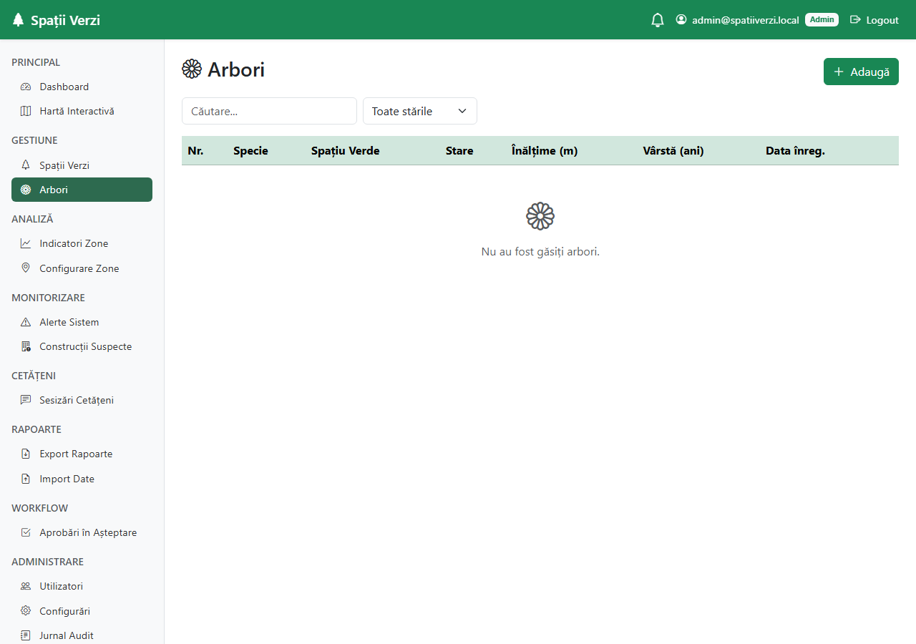Click the Construcții Suspecte building icon
916x644 pixels.
tap(26, 346)
